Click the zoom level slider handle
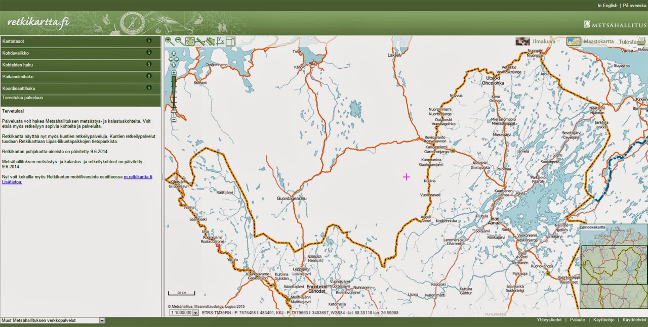The width and height of the screenshot is (648, 327). [174, 112]
